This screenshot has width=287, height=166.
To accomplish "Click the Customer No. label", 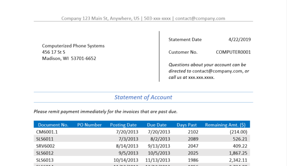I will click(x=183, y=52).
